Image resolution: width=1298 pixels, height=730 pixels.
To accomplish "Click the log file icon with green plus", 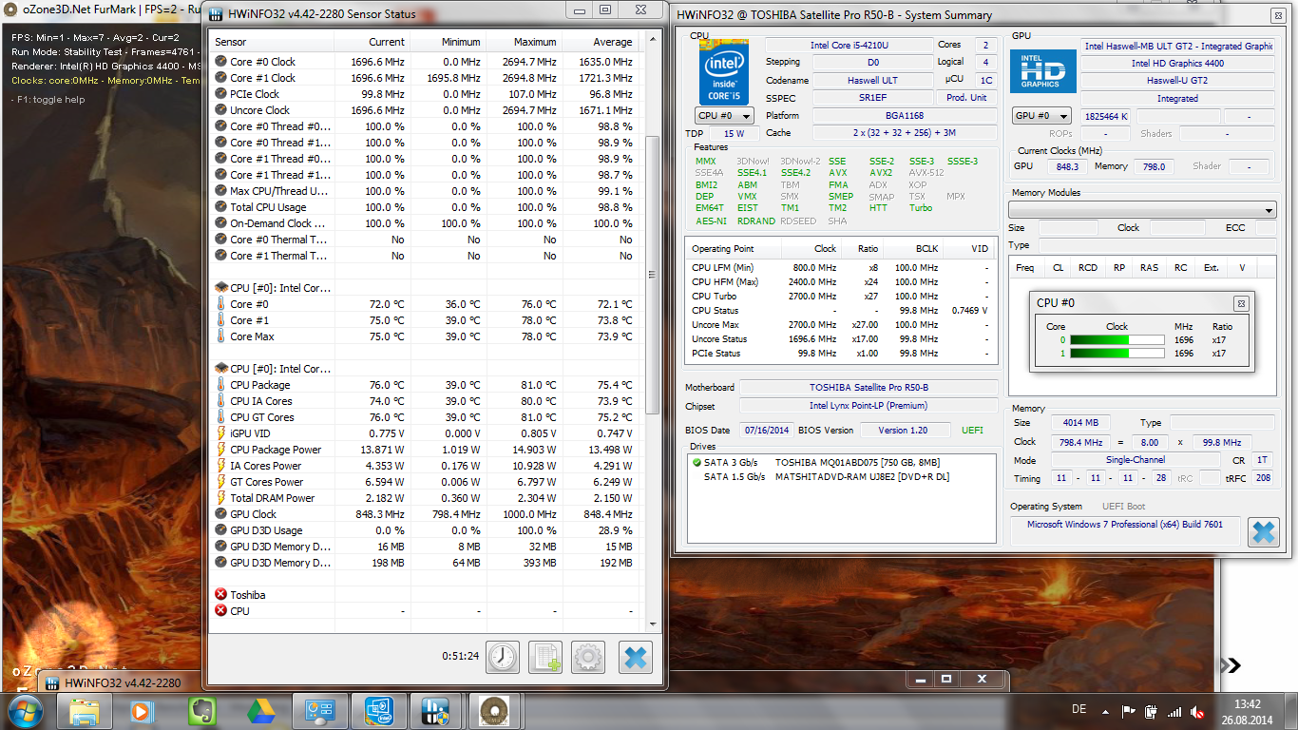I will pos(545,657).
